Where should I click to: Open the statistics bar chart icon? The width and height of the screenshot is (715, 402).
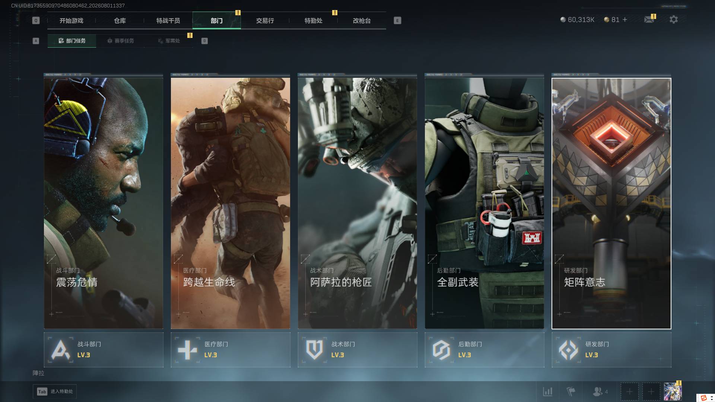coord(548,392)
